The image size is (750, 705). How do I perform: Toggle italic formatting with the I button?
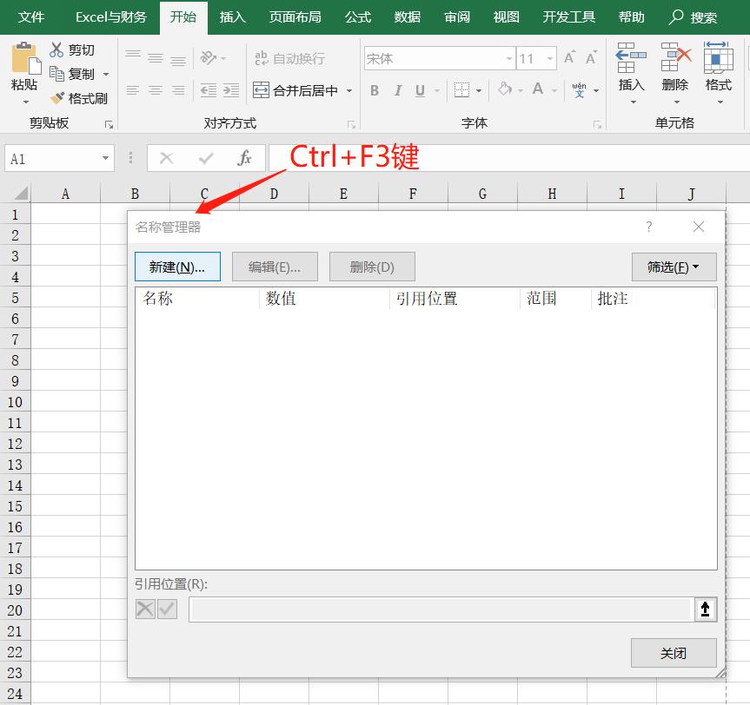coord(398,89)
